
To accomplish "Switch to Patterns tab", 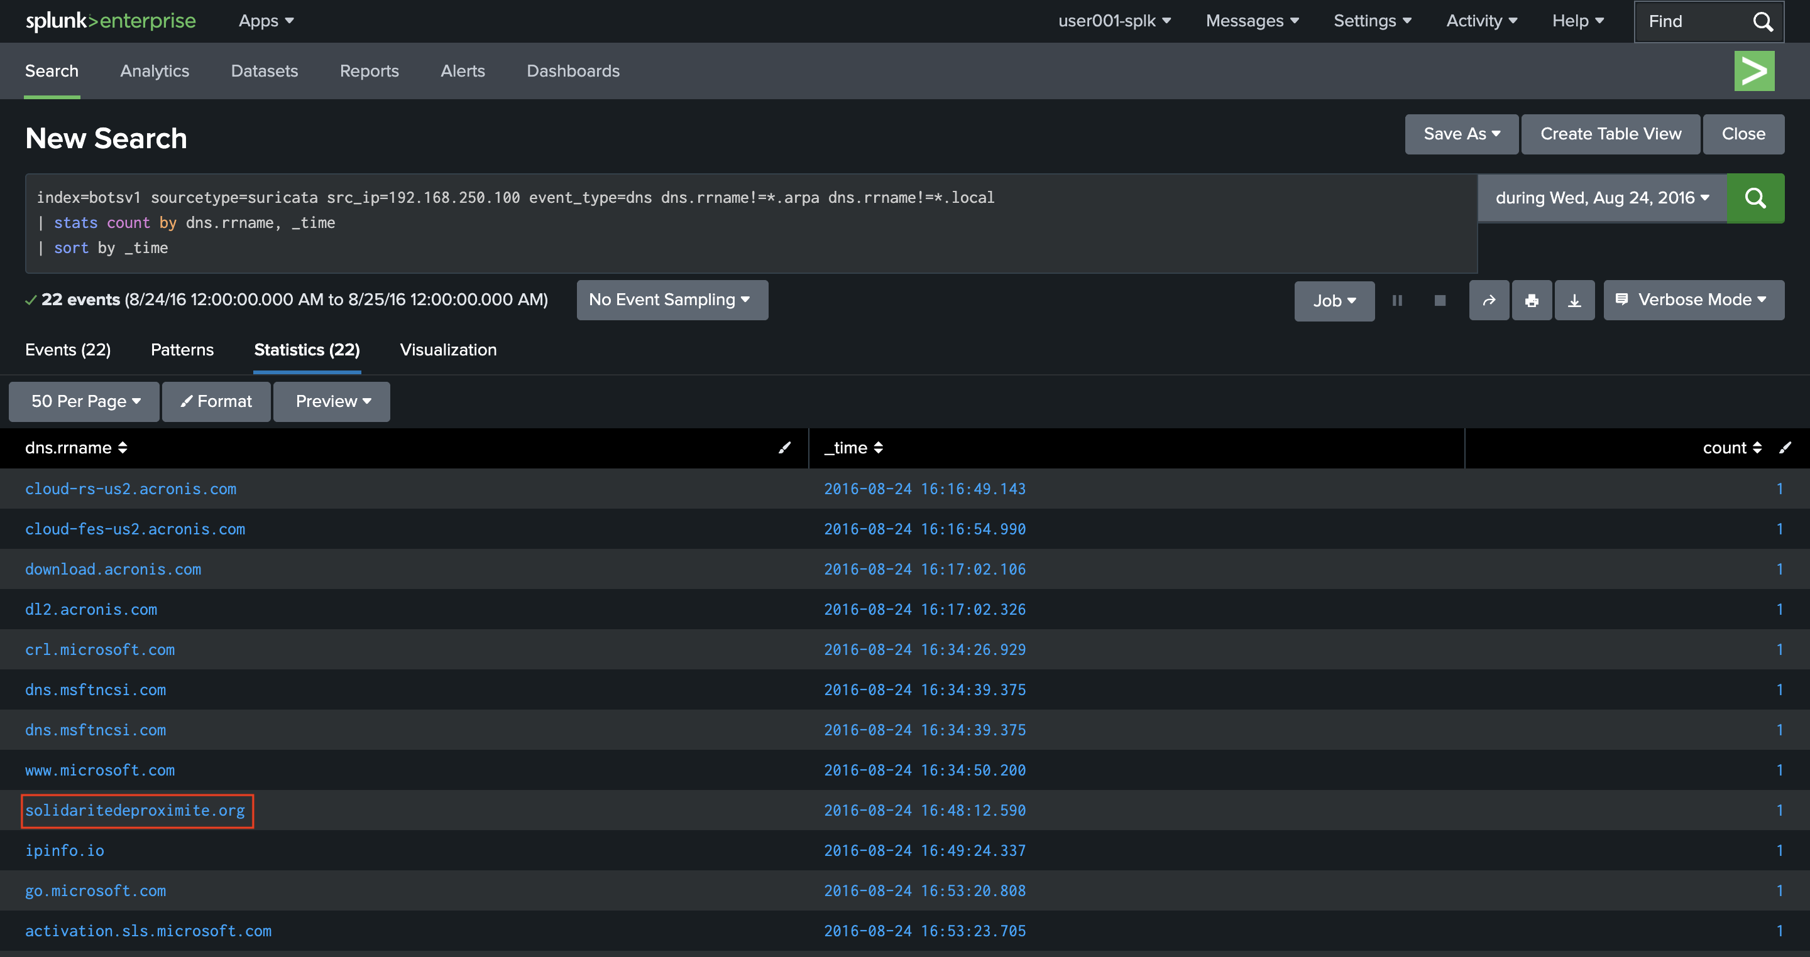I will 182,350.
